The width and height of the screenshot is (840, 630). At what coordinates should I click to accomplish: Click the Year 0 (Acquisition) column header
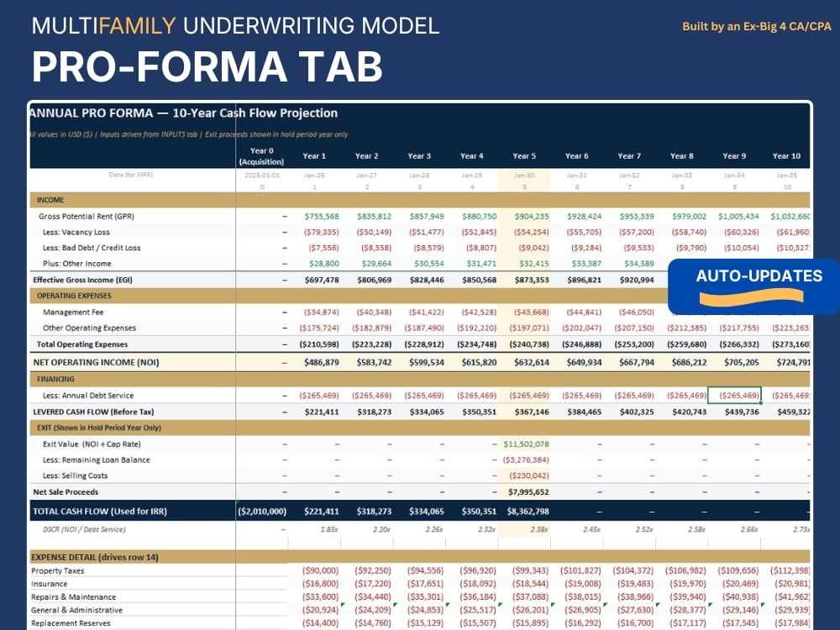[x=261, y=156]
